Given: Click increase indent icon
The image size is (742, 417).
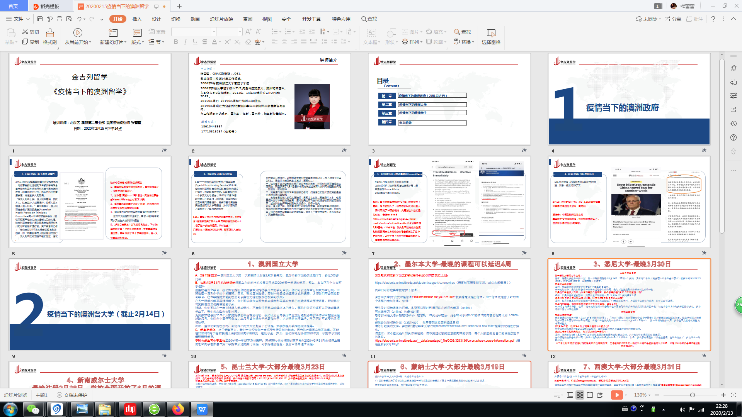Looking at the screenshot, I should [x=312, y=32].
